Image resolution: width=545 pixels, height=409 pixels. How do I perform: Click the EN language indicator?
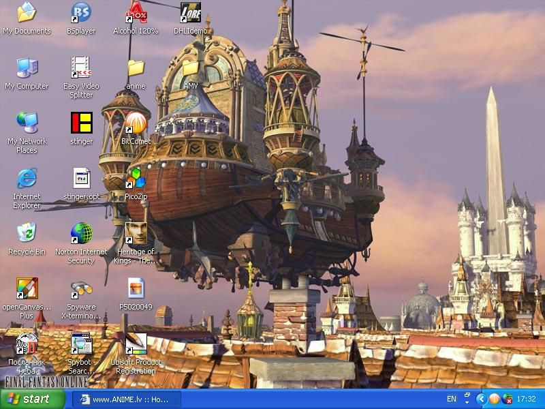[x=452, y=399]
